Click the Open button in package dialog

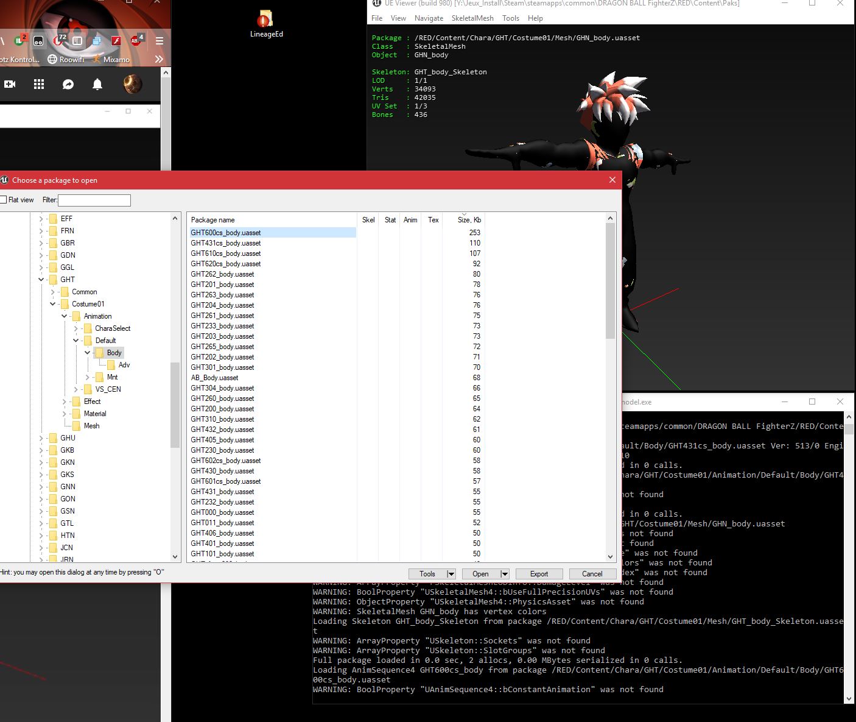[x=480, y=574]
